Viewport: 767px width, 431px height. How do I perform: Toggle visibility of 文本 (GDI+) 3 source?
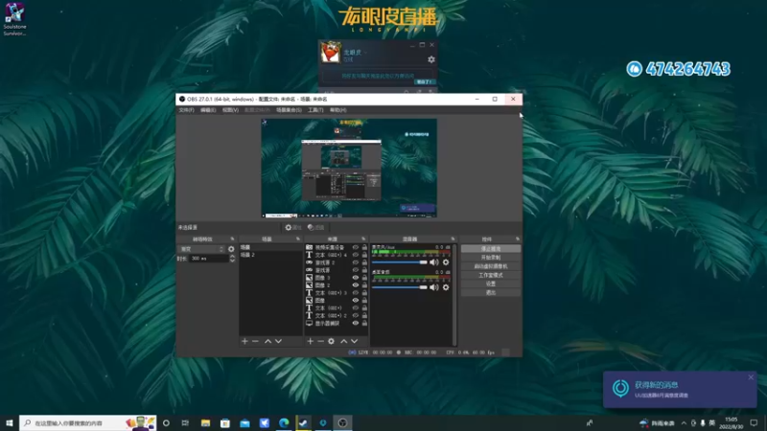[356, 293]
